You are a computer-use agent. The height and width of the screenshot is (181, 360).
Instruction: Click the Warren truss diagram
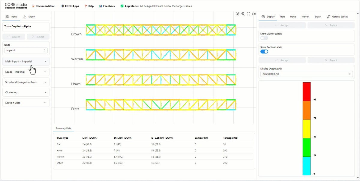point(161,55)
